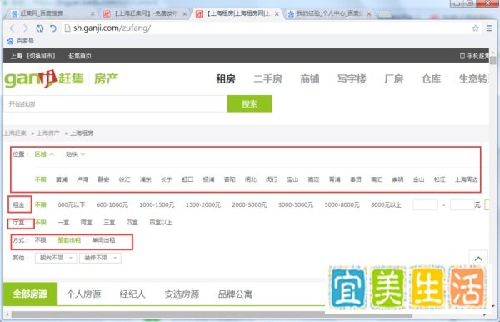Filter by the 闵行 district

(272, 179)
